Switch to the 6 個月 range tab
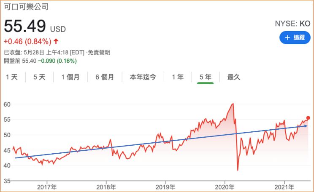The image size is (314, 192). click(x=105, y=77)
